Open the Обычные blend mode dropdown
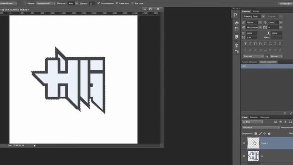The height and width of the screenshot is (165, 293). (260, 127)
